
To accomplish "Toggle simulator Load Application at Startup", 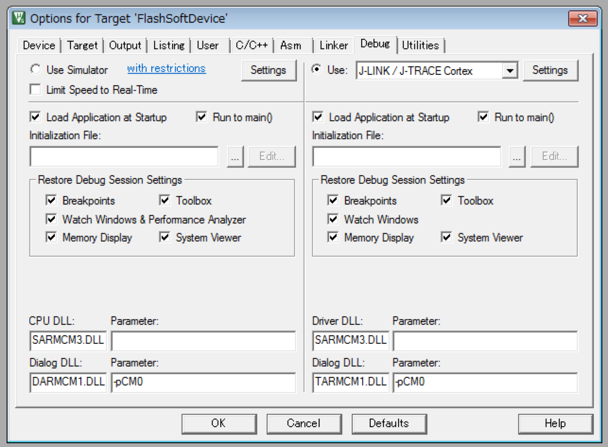I will (35, 117).
